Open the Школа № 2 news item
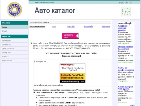 point(14,45)
